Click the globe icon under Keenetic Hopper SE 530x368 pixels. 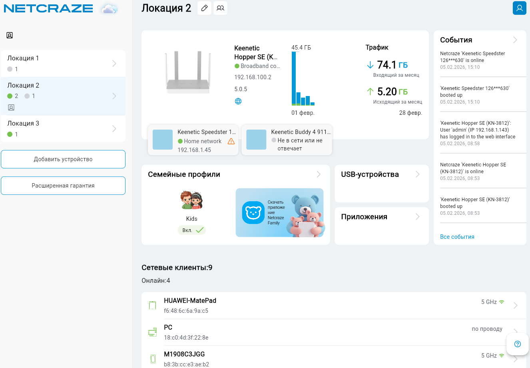tap(238, 101)
